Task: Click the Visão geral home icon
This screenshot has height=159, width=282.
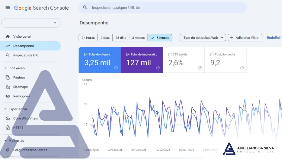Action: [8, 37]
